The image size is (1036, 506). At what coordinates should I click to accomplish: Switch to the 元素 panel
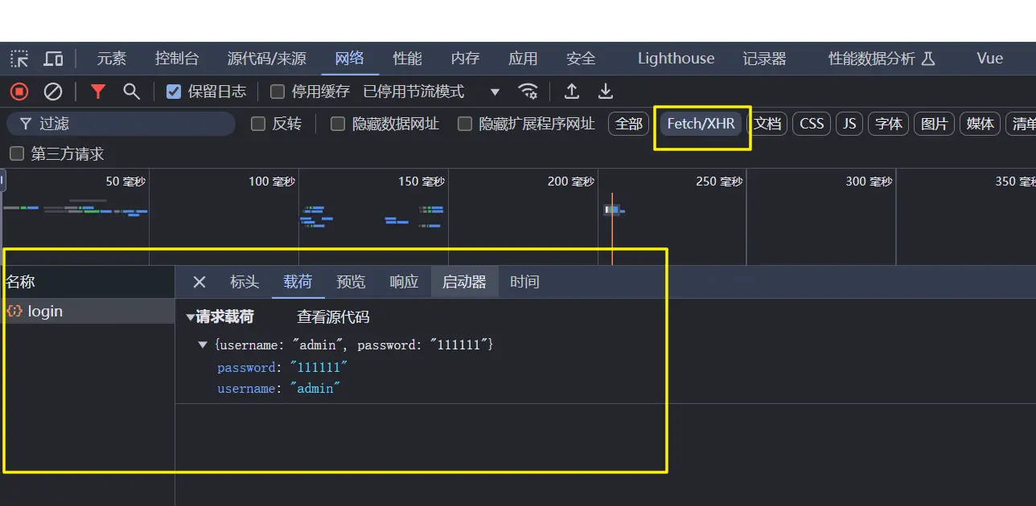(112, 59)
